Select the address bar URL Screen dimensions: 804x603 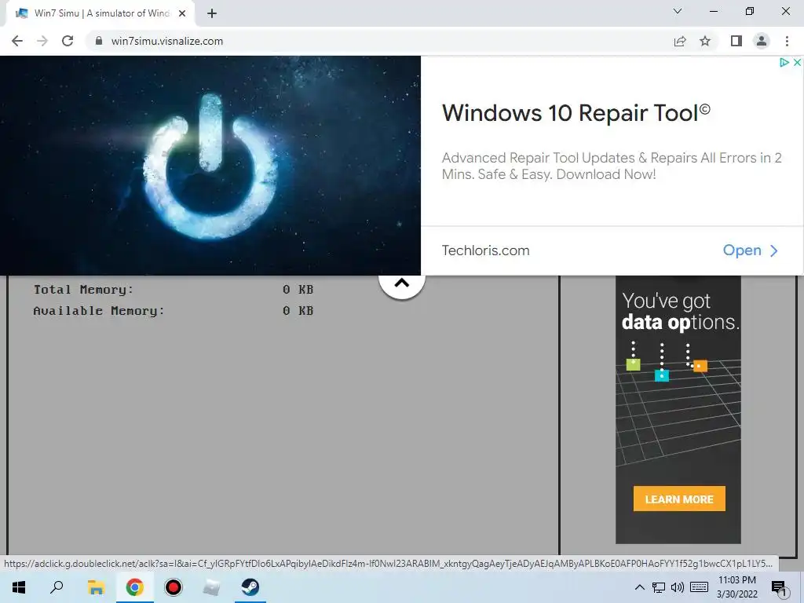[x=166, y=41]
